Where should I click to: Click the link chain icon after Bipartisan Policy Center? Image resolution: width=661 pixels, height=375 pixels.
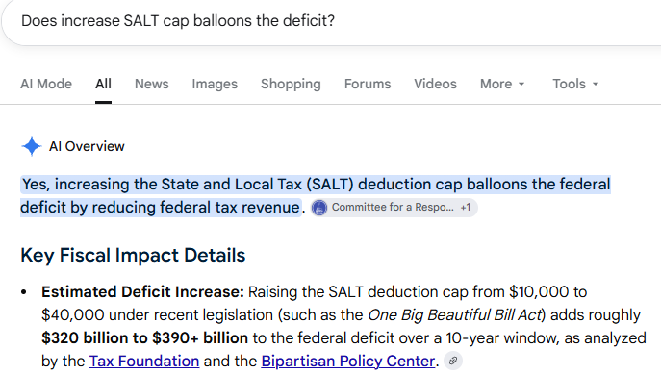click(453, 362)
